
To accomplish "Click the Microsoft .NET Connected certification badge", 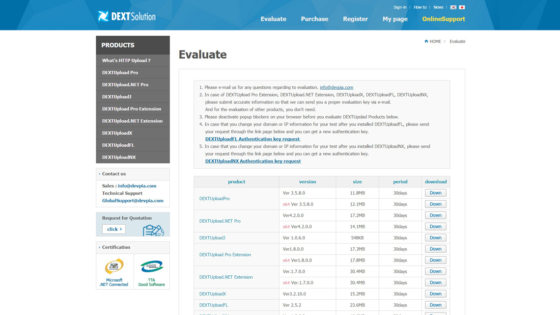I will 114,270.
